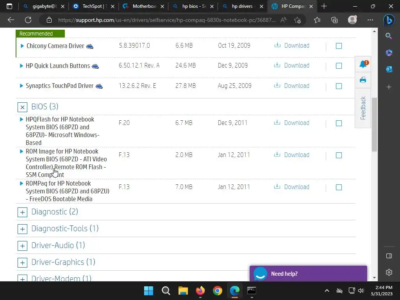Viewport: 400px width, 300px height.
Task: Open the Outlook sidebar icon
Action: 389,69
